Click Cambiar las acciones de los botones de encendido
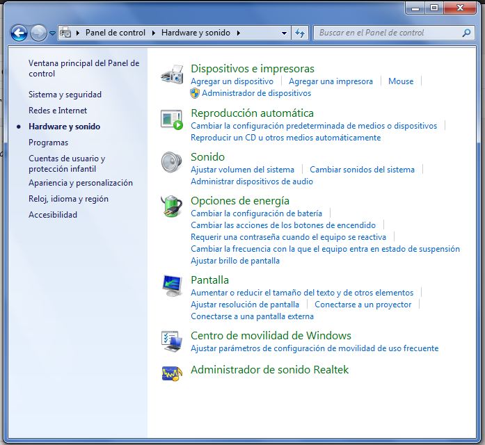Screen dimensions: 485x445 (x=283, y=225)
